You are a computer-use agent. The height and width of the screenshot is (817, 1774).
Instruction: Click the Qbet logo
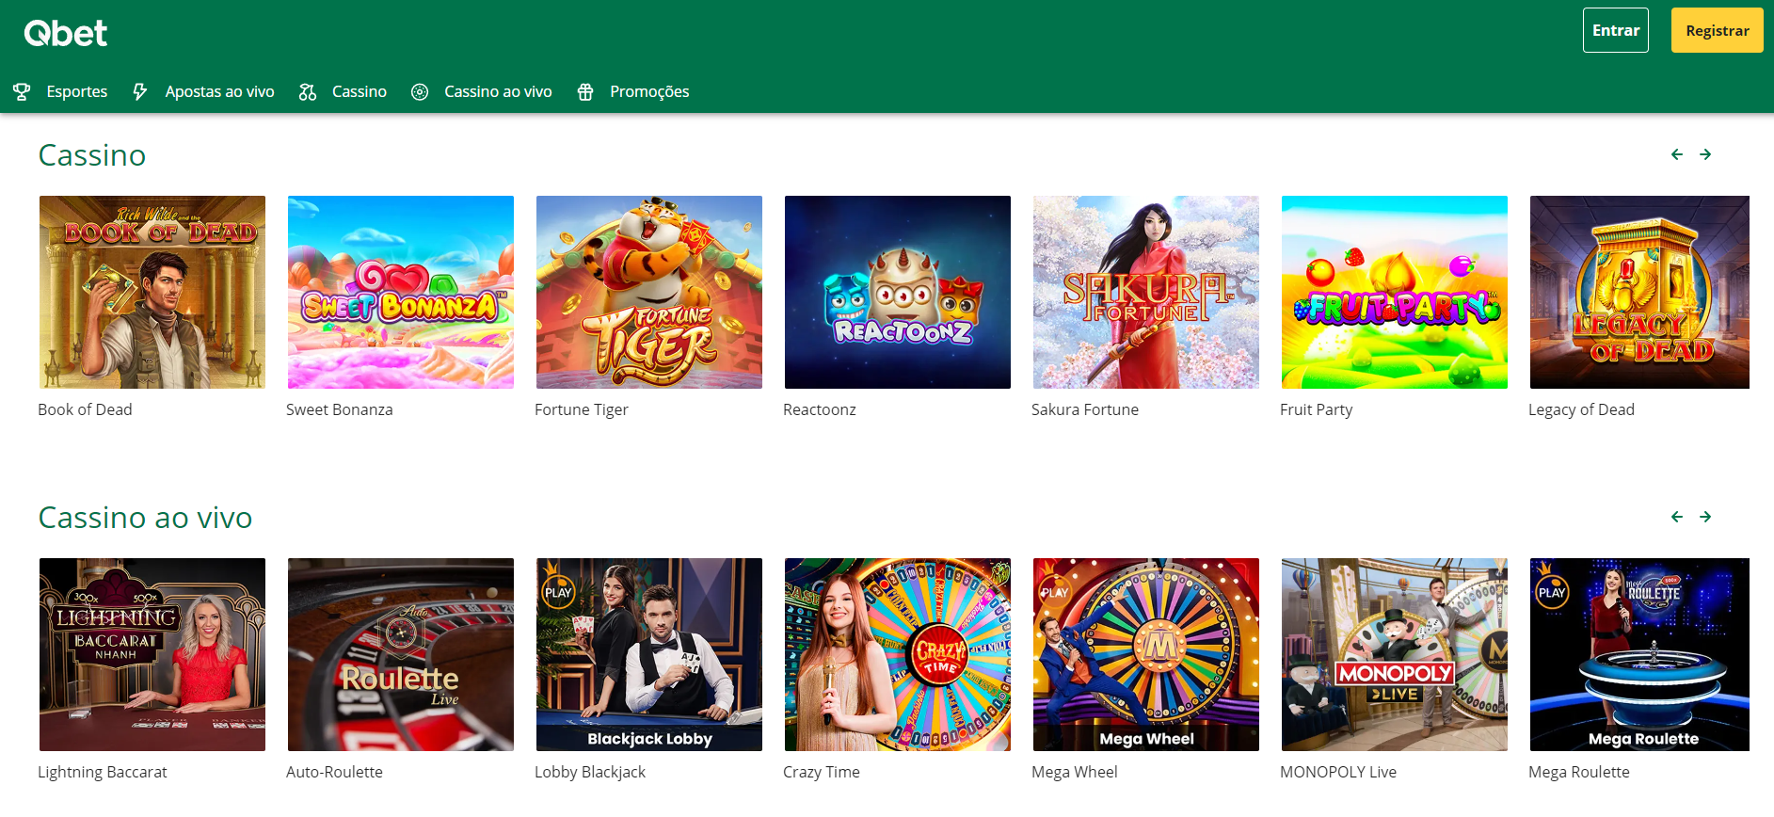tap(66, 34)
